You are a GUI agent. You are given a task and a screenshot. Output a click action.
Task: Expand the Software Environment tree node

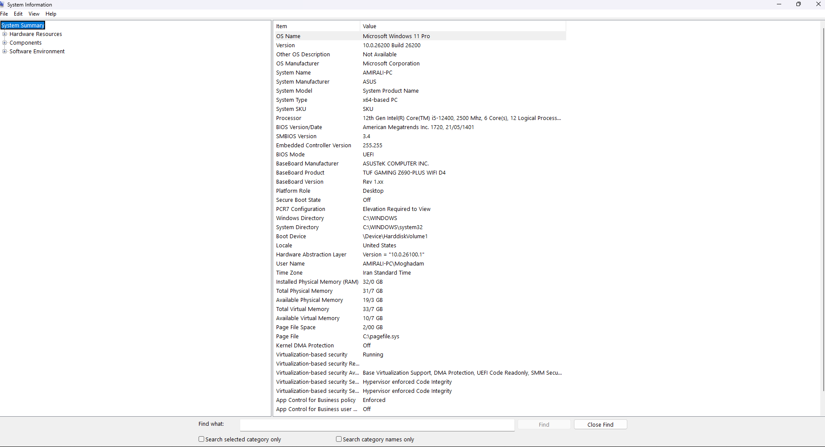coord(5,51)
